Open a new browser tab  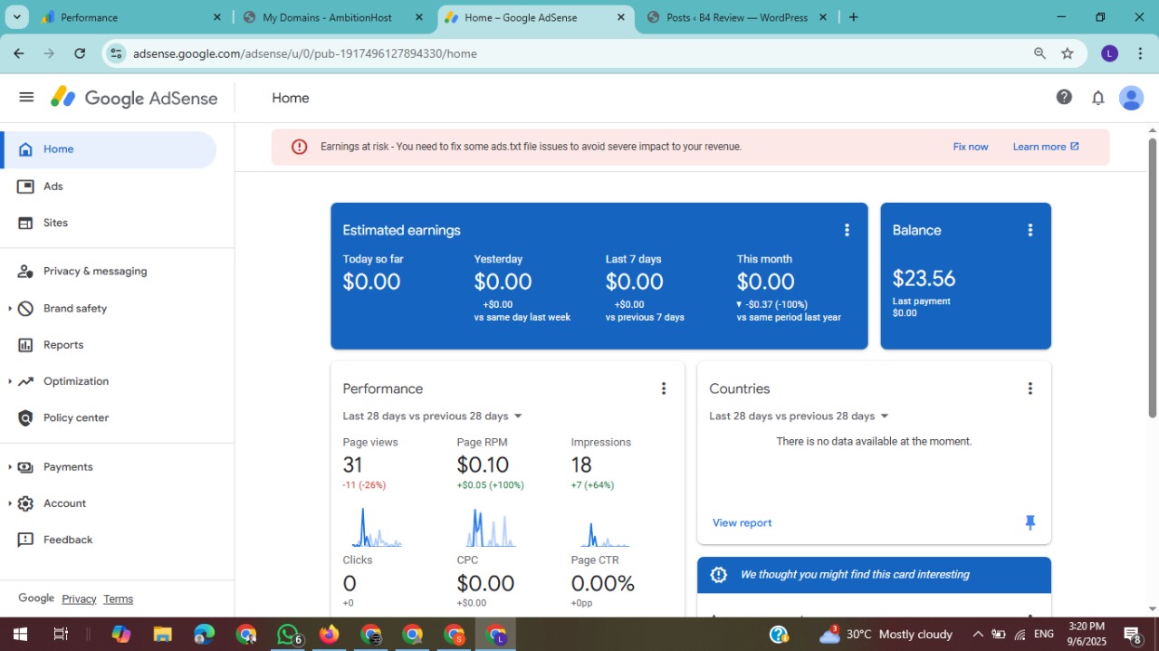tap(853, 17)
